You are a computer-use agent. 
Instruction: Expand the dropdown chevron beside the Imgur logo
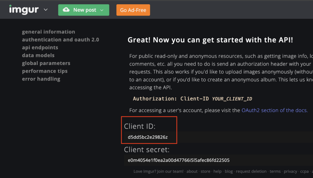coord(46,10)
